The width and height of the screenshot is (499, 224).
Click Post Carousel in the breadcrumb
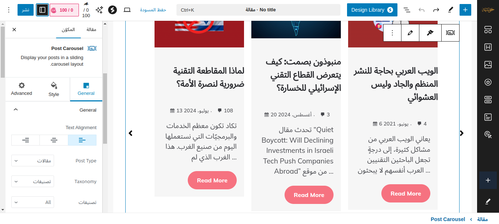(447, 219)
